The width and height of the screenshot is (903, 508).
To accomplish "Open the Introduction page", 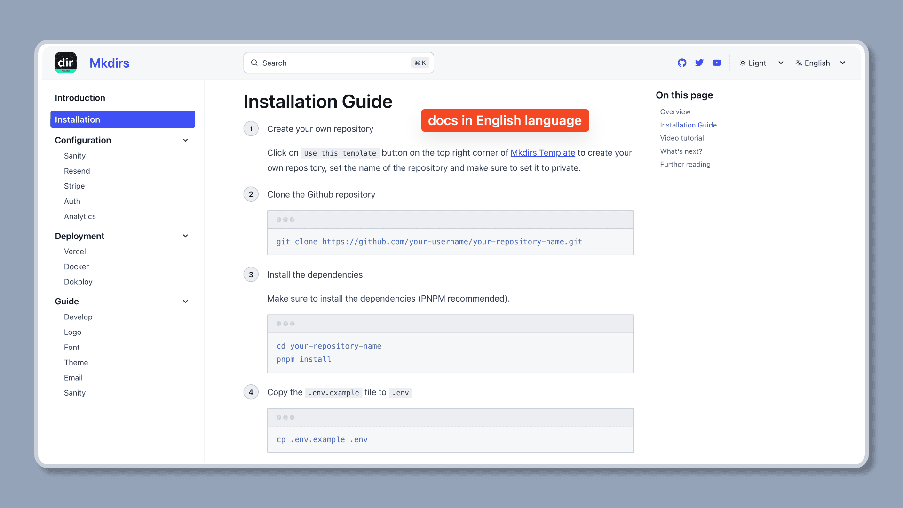I will (80, 98).
